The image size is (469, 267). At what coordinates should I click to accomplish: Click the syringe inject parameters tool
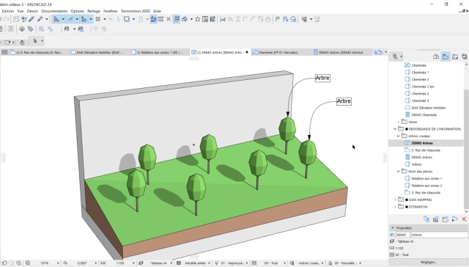coord(40,19)
